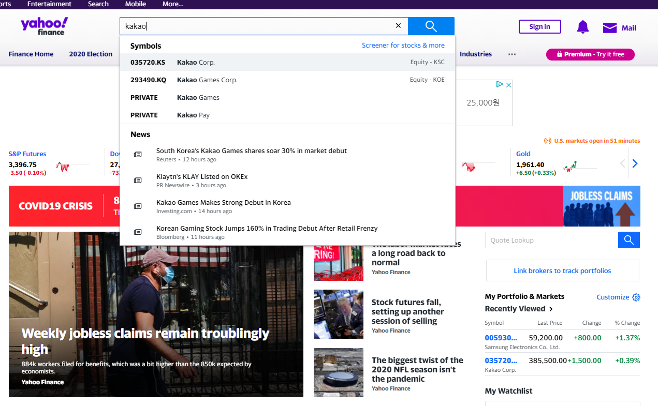Viewport: 658px width, 406px height.
Task: Select 293490.KQ Kakao Games Corp. suggestion
Action: tap(287, 80)
